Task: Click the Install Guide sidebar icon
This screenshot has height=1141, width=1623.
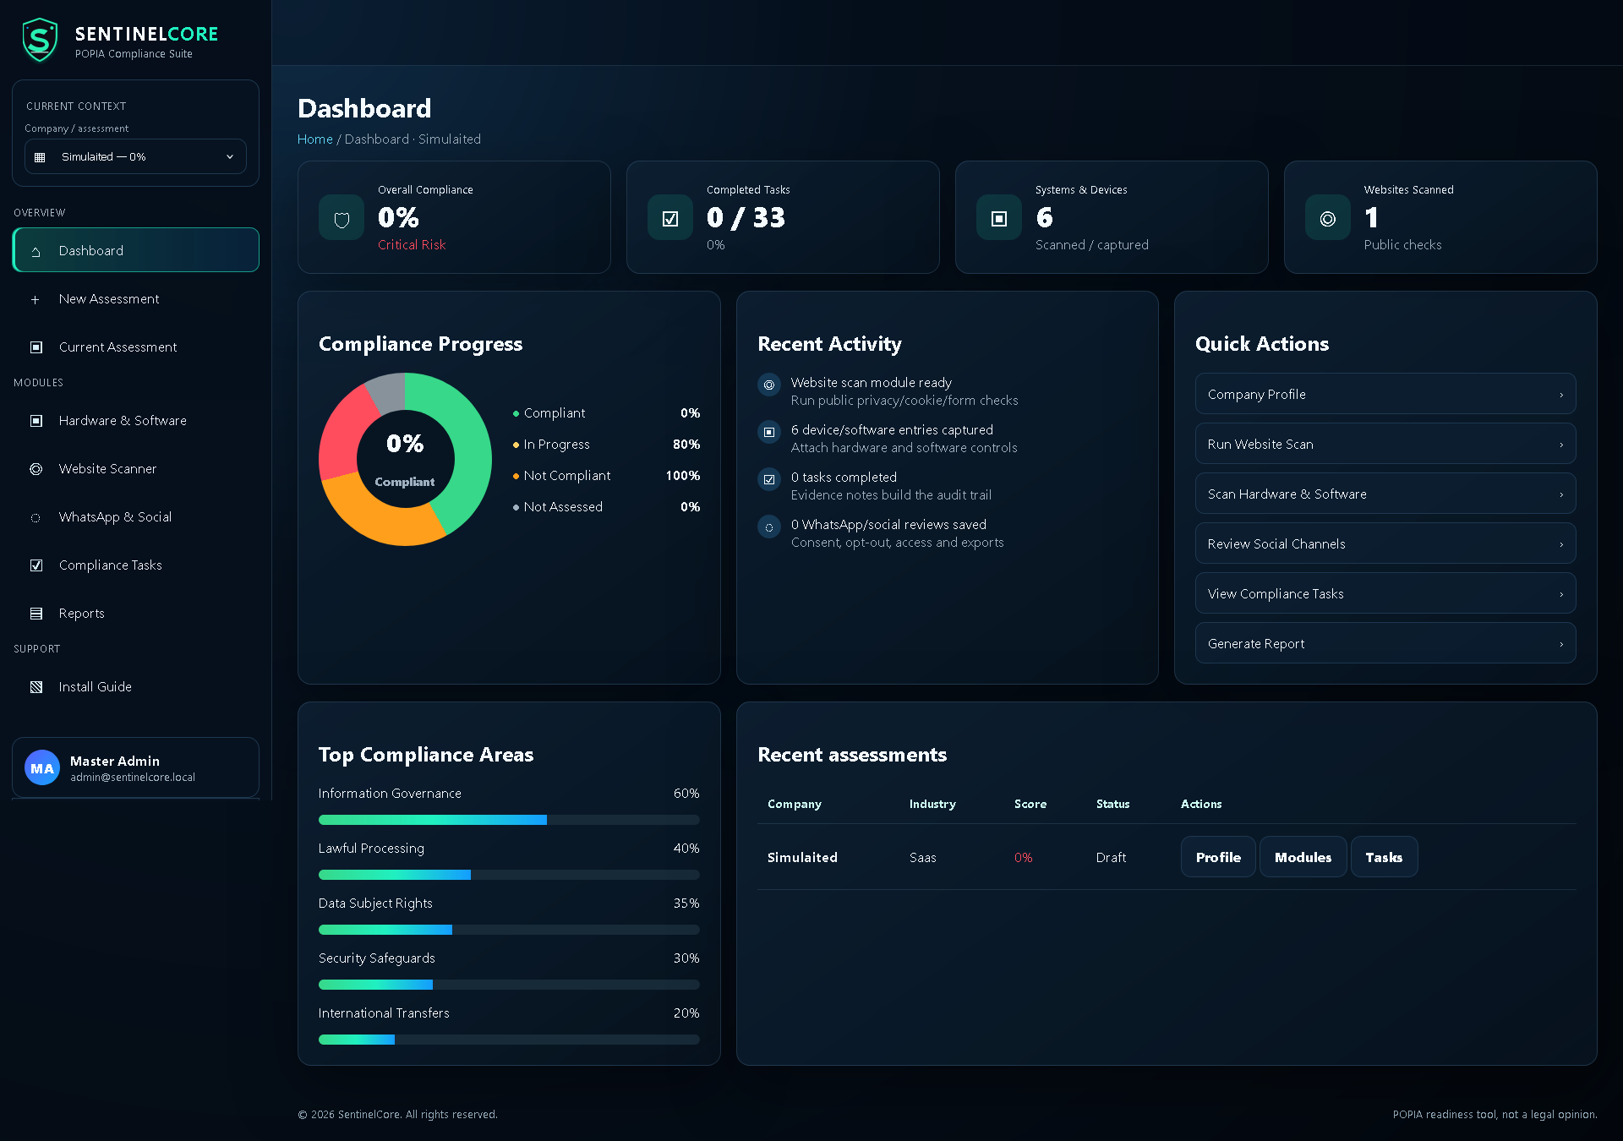Action: coord(36,687)
